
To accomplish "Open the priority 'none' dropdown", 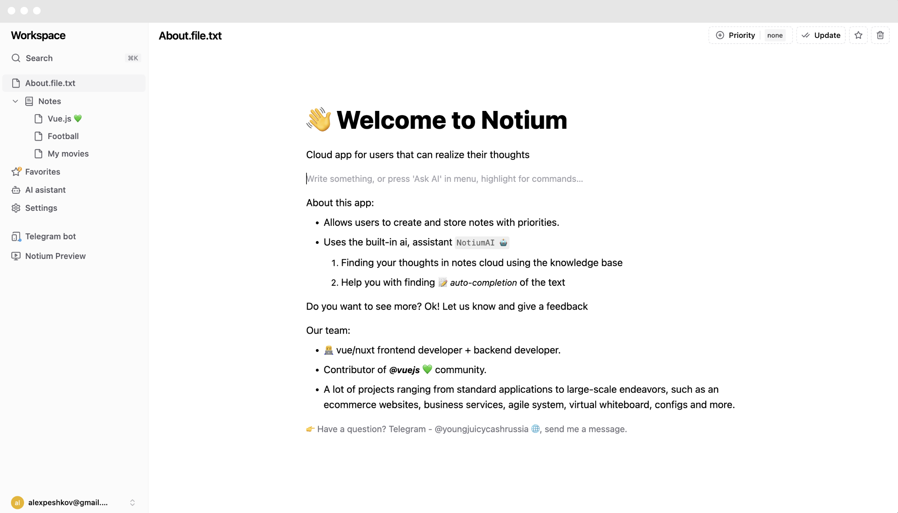I will coord(775,35).
